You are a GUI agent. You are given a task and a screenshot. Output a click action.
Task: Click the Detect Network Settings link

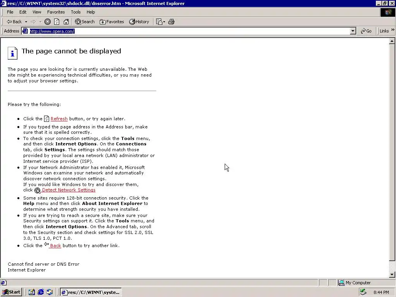(69, 190)
